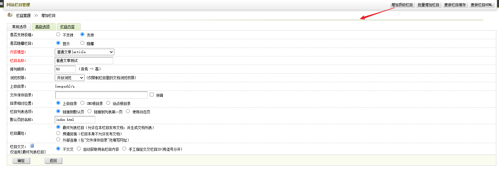The width and height of the screenshot is (499, 176).
Task: Open the 浏览权限 dropdown showing 开放浏览
Action: click(x=70, y=78)
